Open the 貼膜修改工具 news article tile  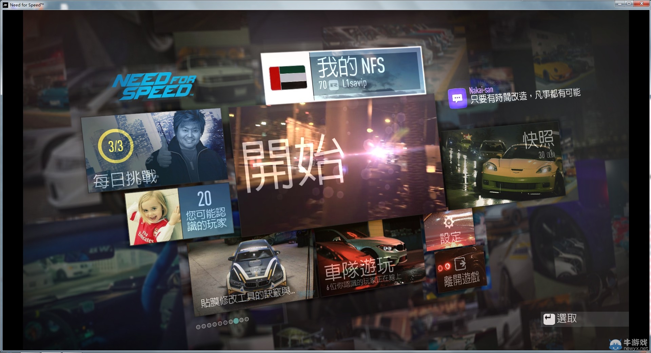click(251, 274)
